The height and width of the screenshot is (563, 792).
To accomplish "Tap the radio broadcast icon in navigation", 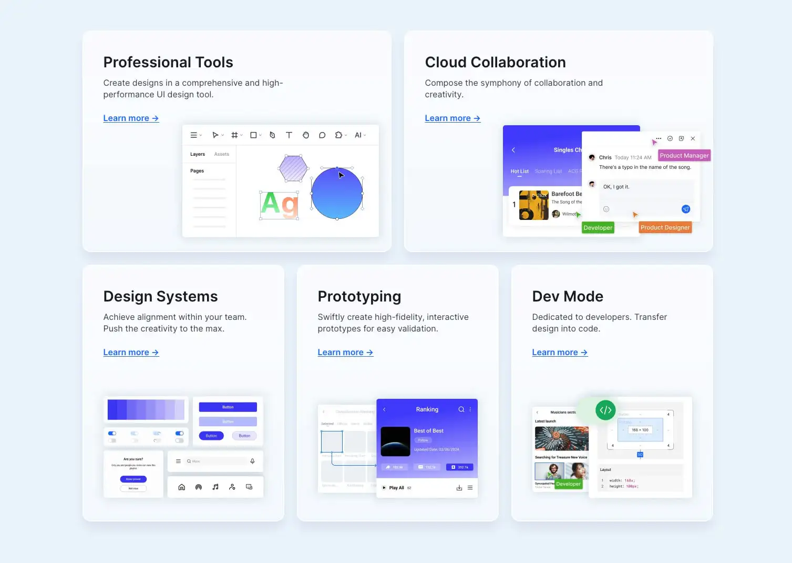I will [199, 487].
